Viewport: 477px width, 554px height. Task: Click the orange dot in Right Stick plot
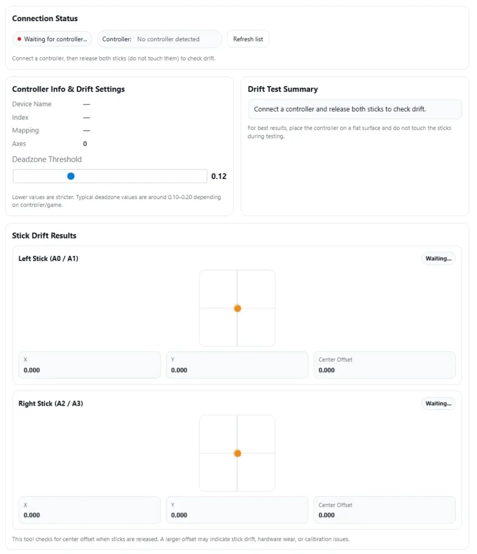237,453
